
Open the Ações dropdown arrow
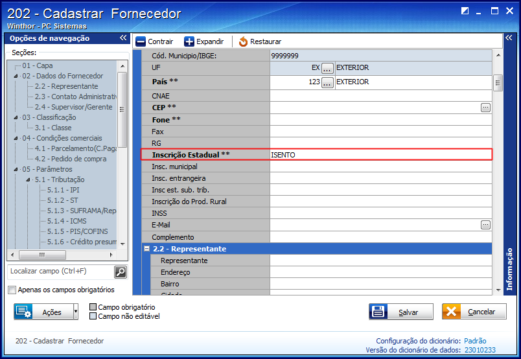click(x=76, y=312)
